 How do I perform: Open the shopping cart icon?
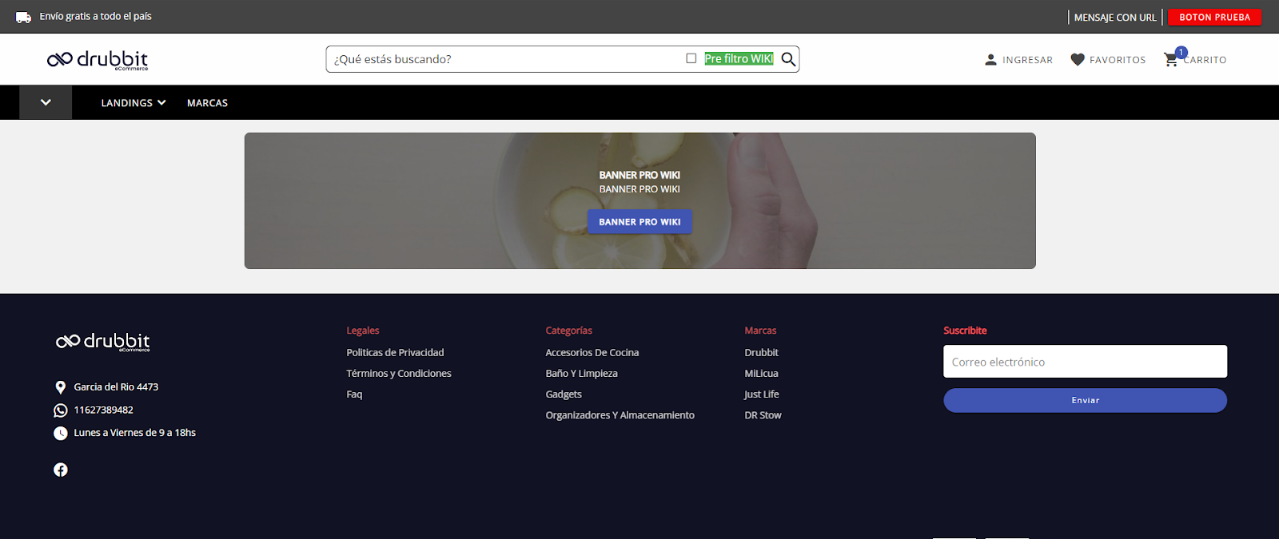click(1171, 60)
